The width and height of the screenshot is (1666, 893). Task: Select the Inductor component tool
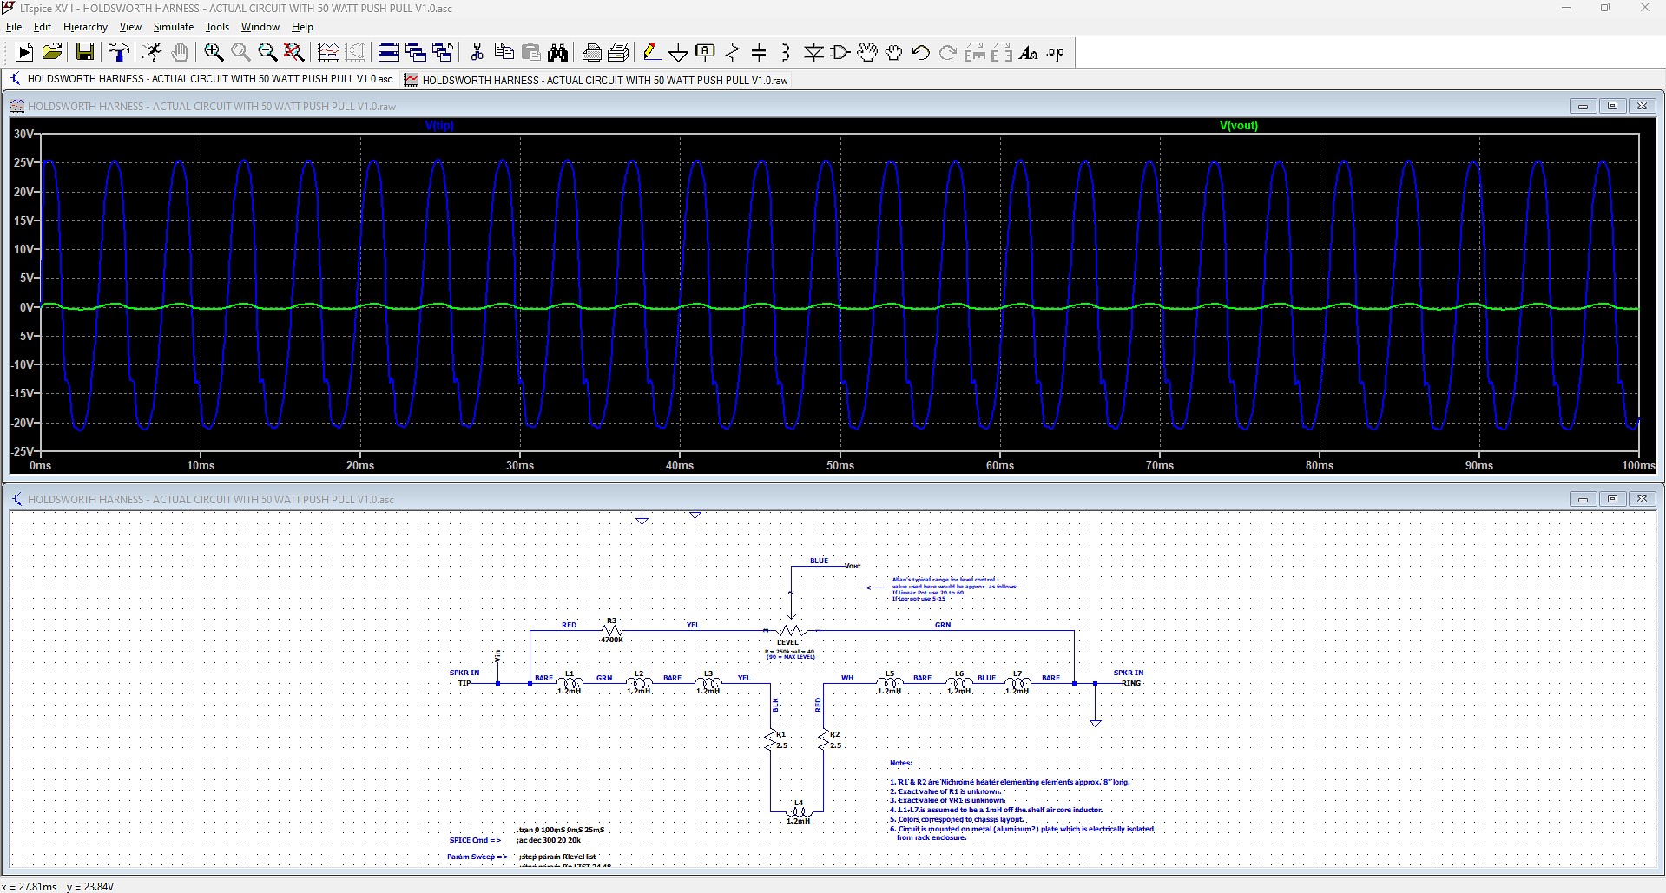(786, 53)
